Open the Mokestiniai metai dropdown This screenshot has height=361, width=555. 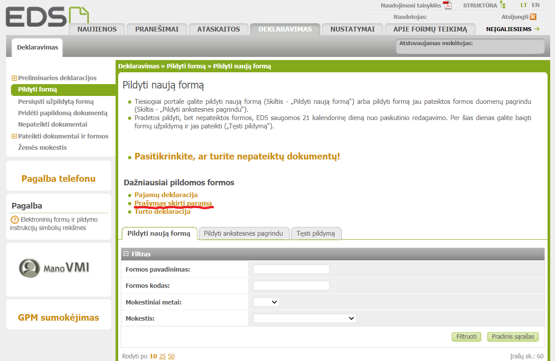click(x=267, y=302)
